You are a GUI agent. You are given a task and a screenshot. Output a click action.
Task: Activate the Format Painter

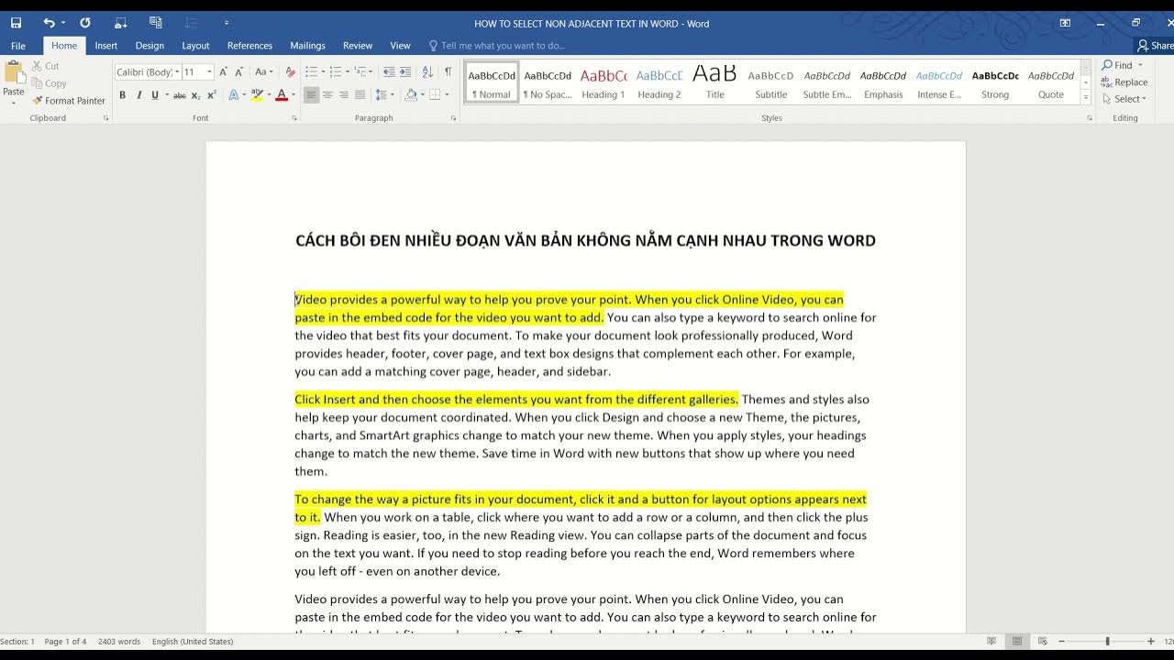pyautogui.click(x=69, y=101)
